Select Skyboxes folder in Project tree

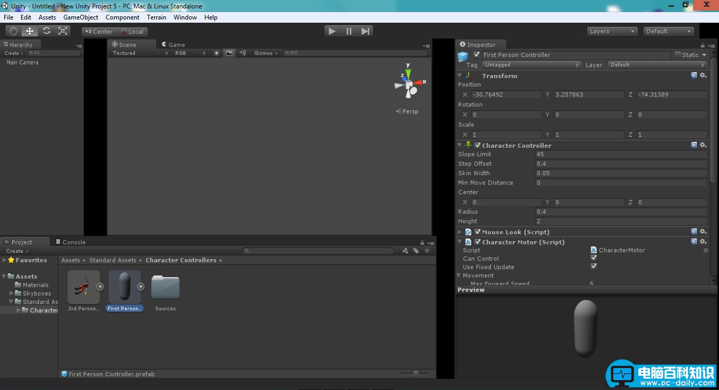pos(37,293)
